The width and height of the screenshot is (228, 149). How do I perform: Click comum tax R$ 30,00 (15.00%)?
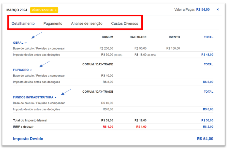point(112,55)
